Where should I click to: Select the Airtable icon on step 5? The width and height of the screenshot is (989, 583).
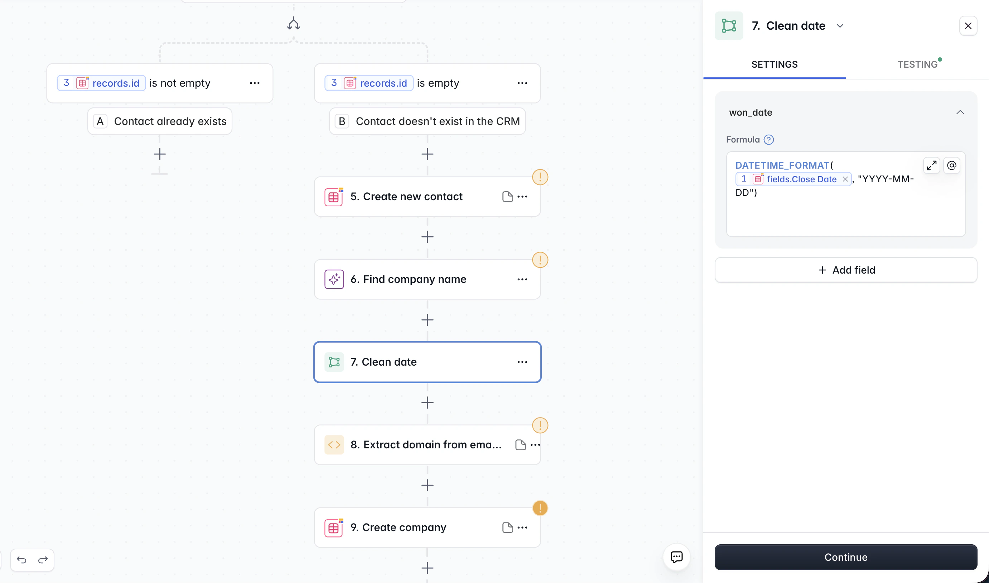coord(333,197)
